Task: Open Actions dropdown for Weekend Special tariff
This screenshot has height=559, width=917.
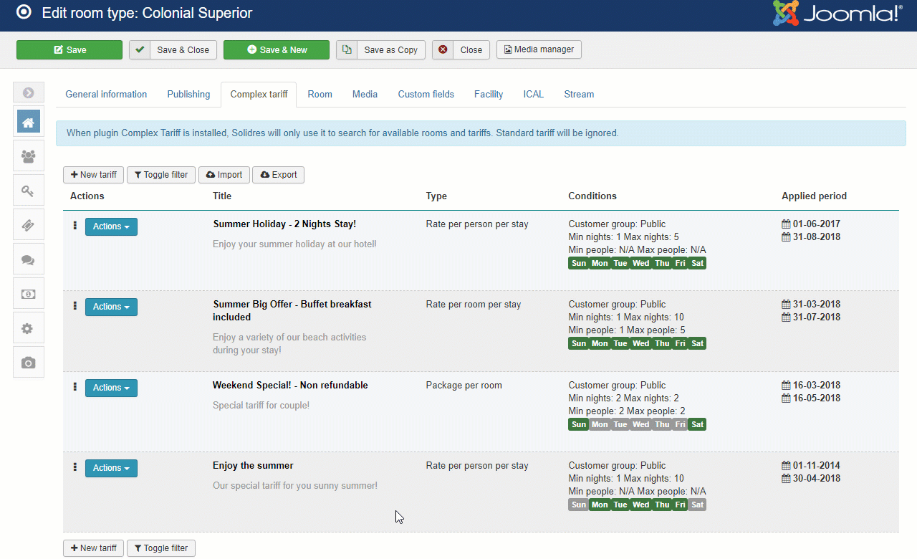Action: [111, 388]
